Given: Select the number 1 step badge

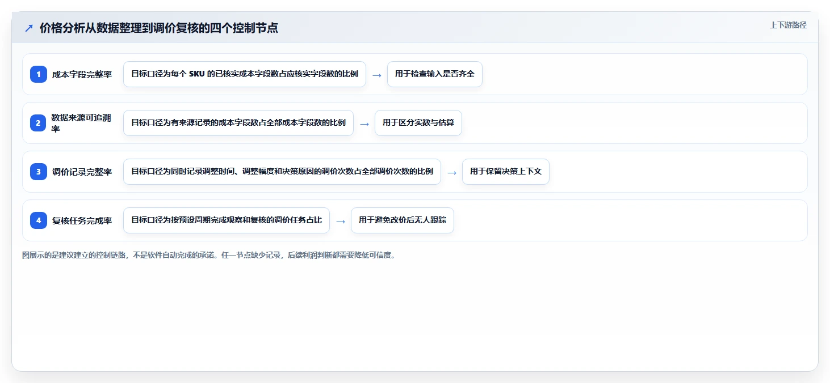Looking at the screenshot, I should click(39, 74).
